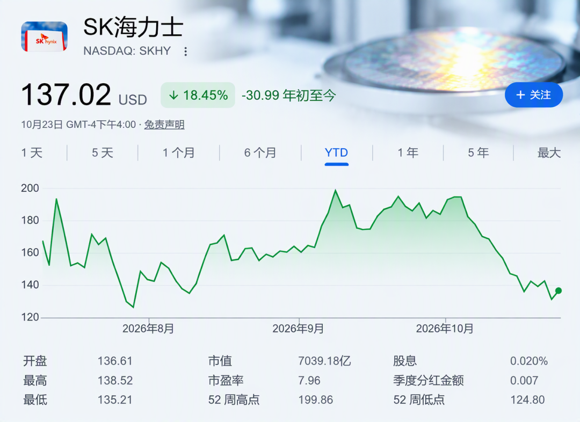The width and height of the screenshot is (580, 422).
Task: Click the 关注 follow button
Action: pyautogui.click(x=534, y=95)
